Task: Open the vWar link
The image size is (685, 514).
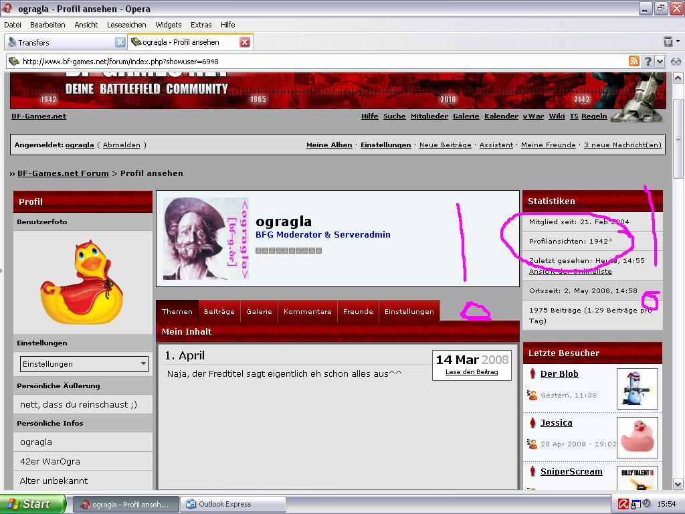Action: pos(533,116)
